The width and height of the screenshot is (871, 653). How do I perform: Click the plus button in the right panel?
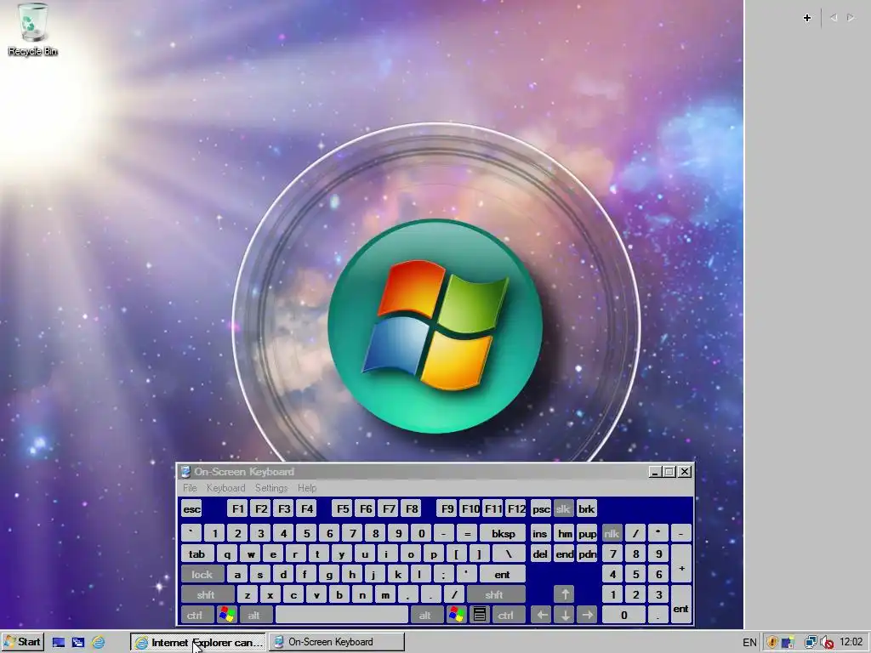pyautogui.click(x=807, y=18)
